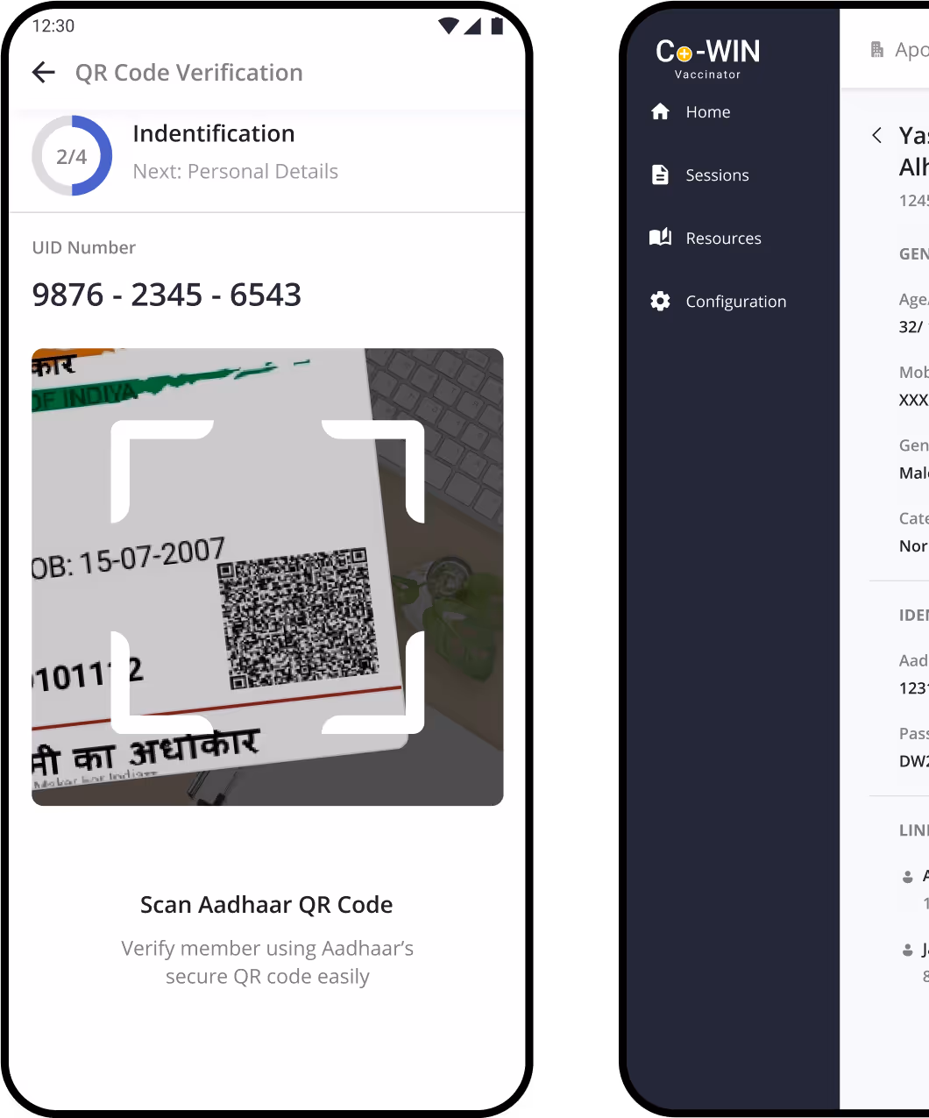Screen dimensions: 929x1118
Task: Click Next: Personal Details text
Action: 235,171
